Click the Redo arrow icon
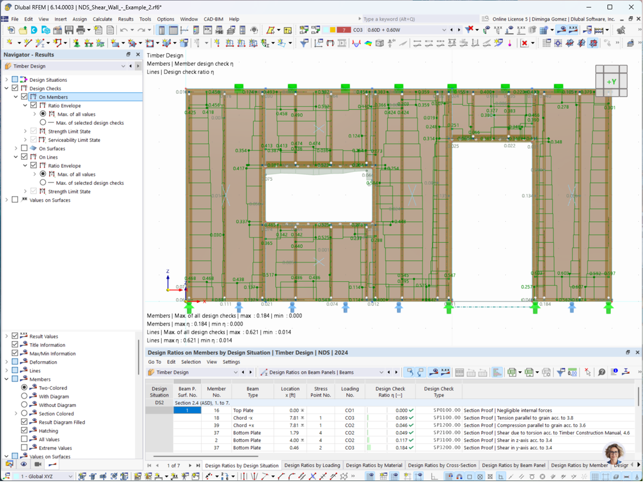This screenshot has height=482, width=643. (141, 30)
